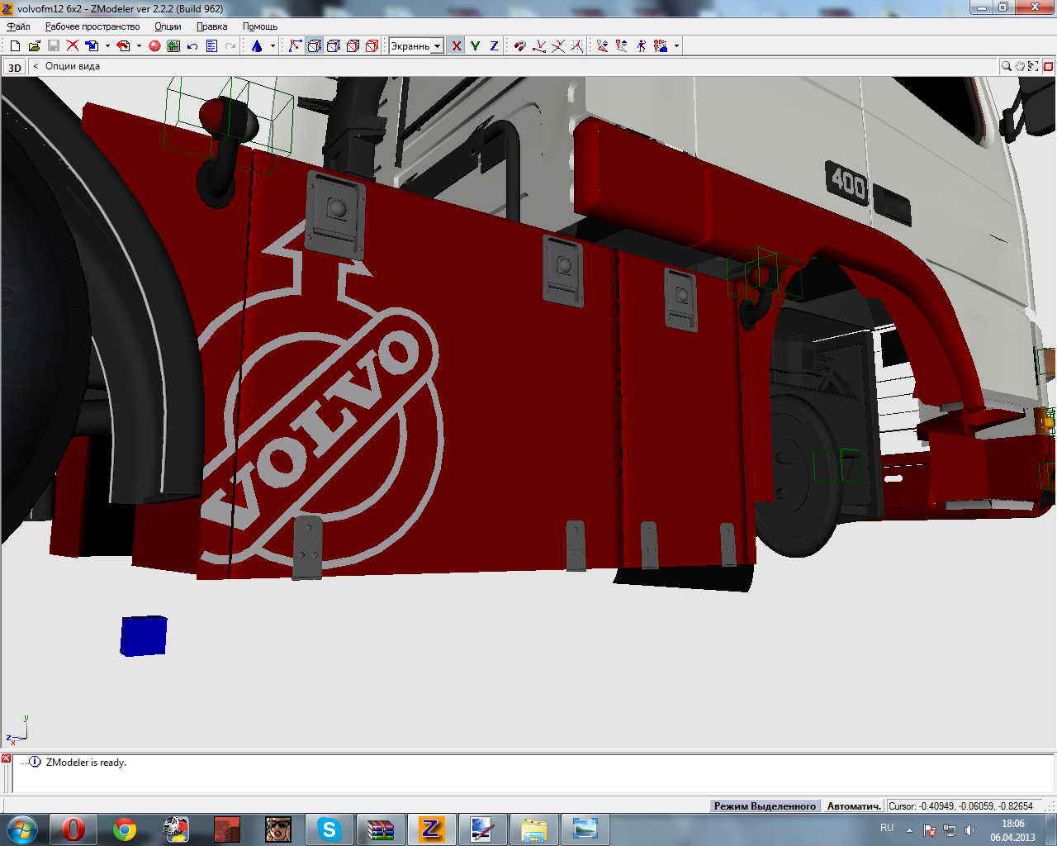Image resolution: width=1057 pixels, height=846 pixels.
Task: Expand the Export button dropdown arrow
Action: pyautogui.click(x=139, y=46)
